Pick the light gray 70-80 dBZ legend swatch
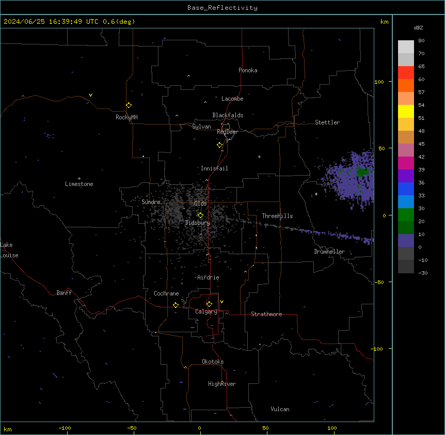The image size is (445, 435). pos(406,47)
